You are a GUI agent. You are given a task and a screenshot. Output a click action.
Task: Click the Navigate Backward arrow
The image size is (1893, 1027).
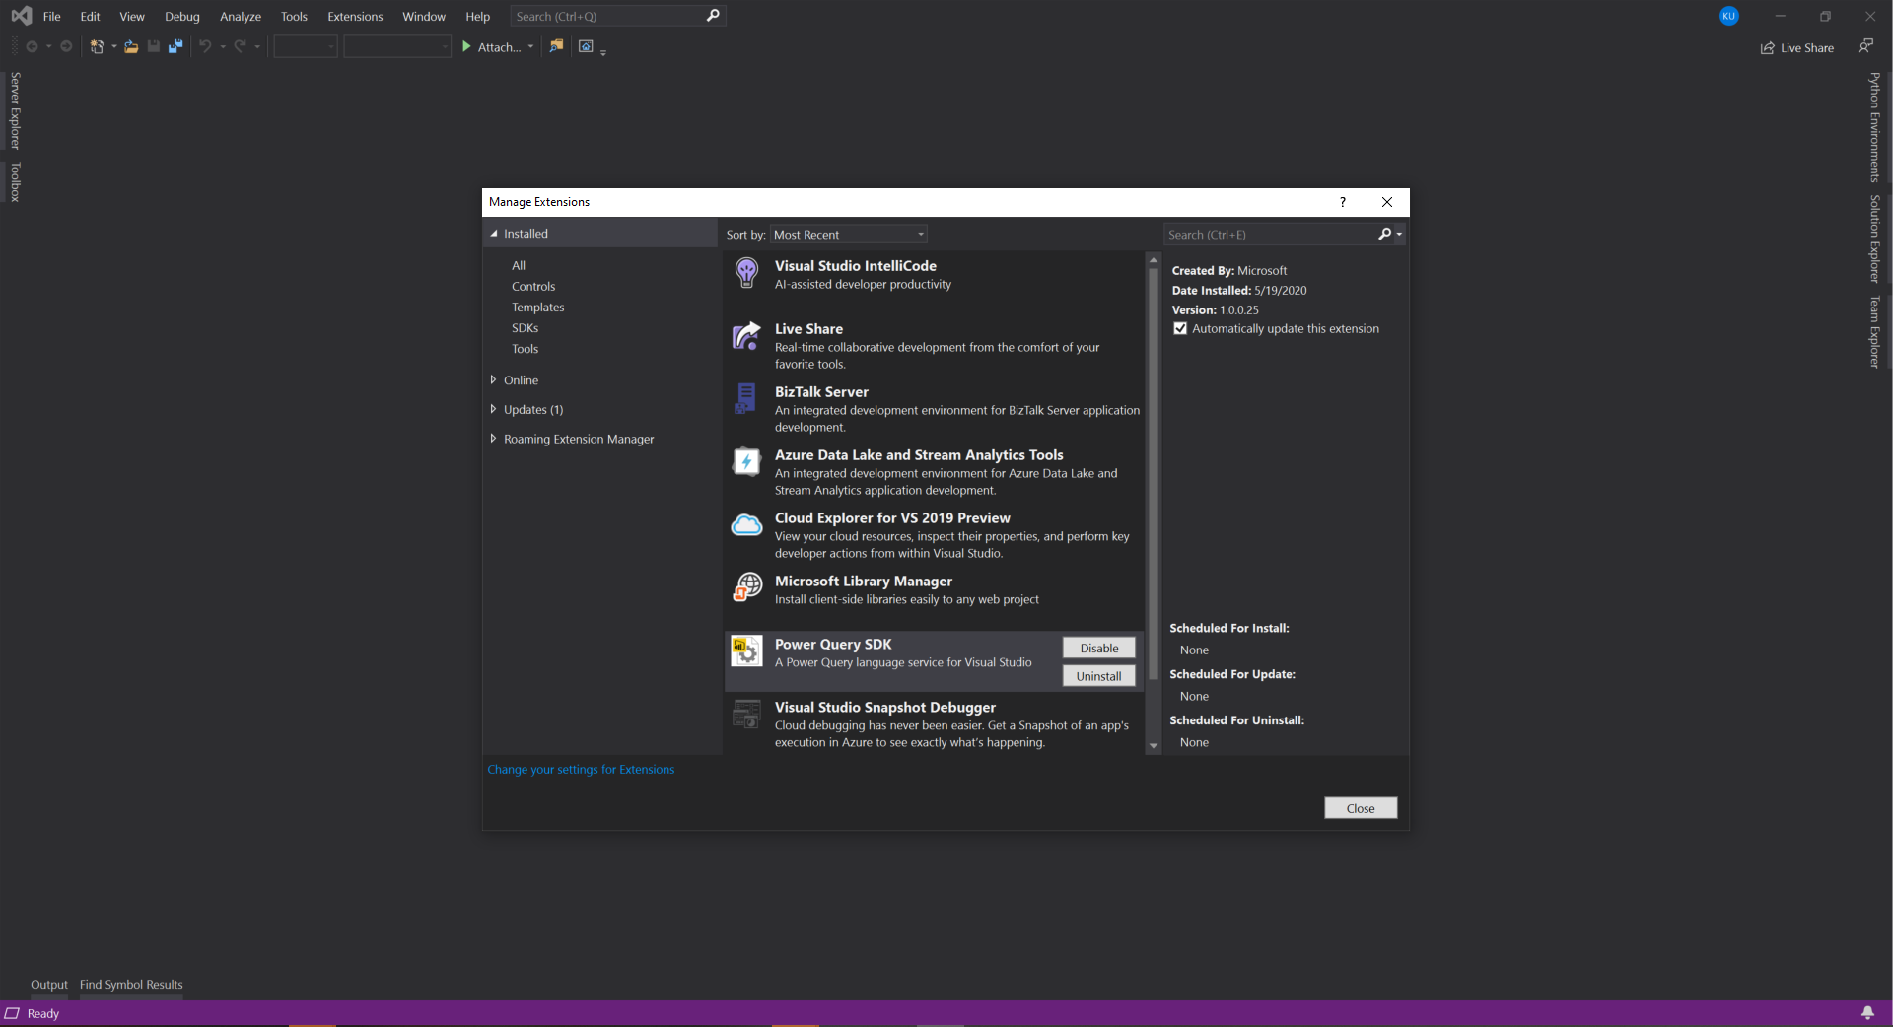(x=32, y=46)
